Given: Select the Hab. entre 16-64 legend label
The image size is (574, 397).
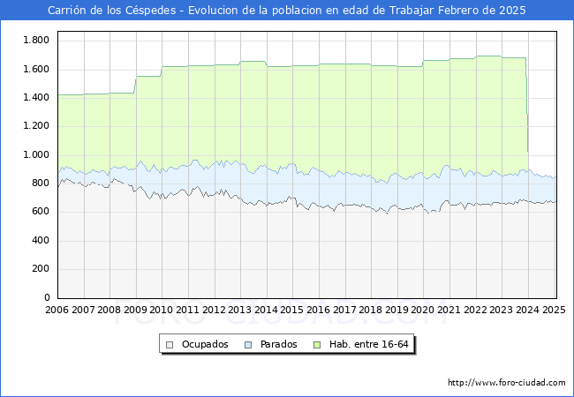Looking at the screenshot, I should 368,344.
